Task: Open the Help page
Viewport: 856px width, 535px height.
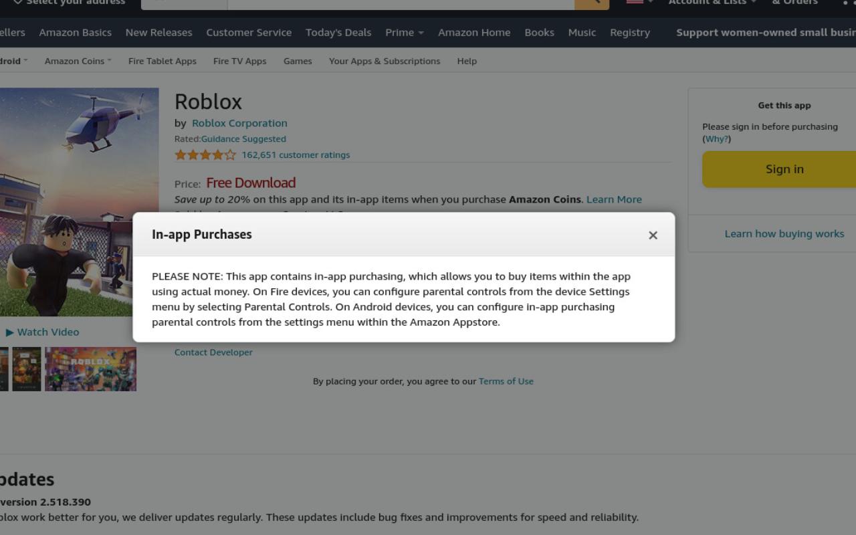Action: (467, 61)
